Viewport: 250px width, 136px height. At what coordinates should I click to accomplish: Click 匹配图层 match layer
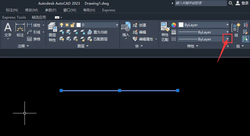tap(98, 39)
